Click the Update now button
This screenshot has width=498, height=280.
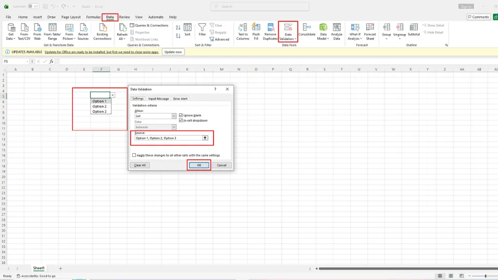tap(173, 52)
